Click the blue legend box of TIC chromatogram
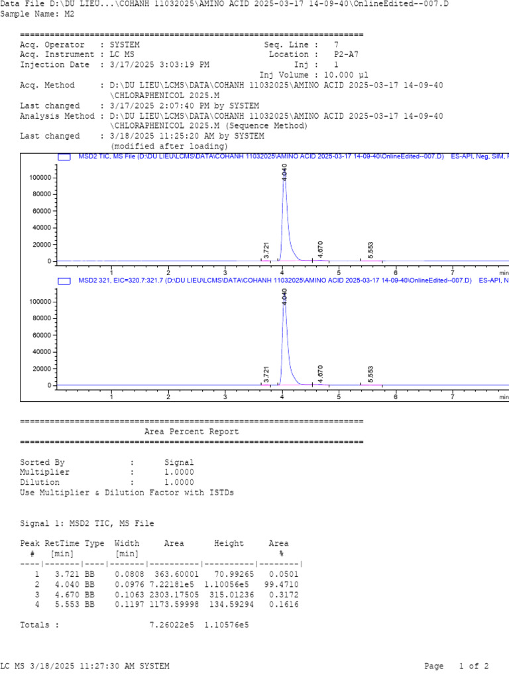The width and height of the screenshot is (509, 679). (64, 157)
